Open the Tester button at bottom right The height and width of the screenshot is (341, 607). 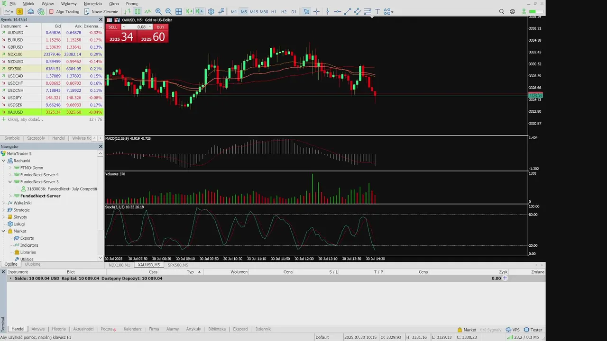(x=533, y=330)
